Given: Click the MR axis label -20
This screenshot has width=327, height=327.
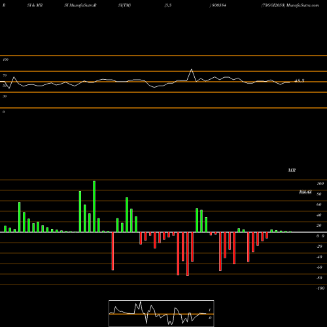Looking at the screenshot, I should (x=319, y=247).
